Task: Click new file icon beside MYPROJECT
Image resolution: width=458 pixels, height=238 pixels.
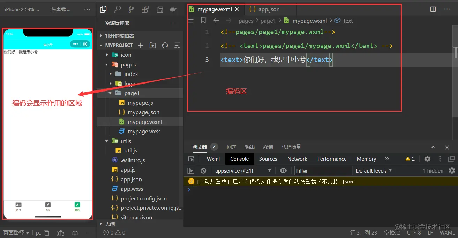Action: pos(141,45)
